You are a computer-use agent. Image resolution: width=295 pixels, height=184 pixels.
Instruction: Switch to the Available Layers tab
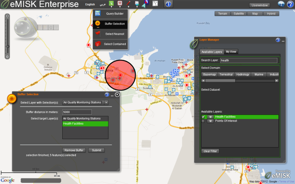click(x=212, y=52)
